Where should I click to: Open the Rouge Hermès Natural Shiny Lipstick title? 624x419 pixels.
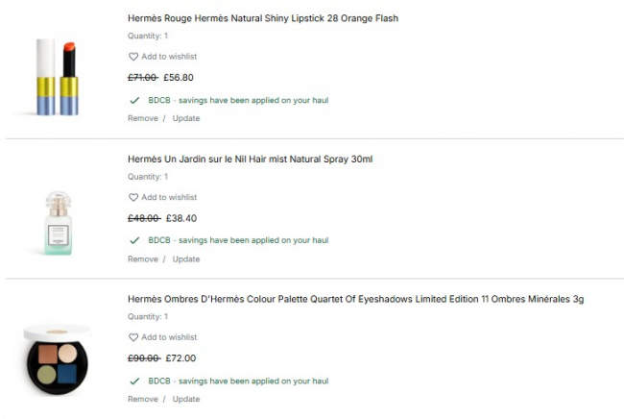[262, 18]
